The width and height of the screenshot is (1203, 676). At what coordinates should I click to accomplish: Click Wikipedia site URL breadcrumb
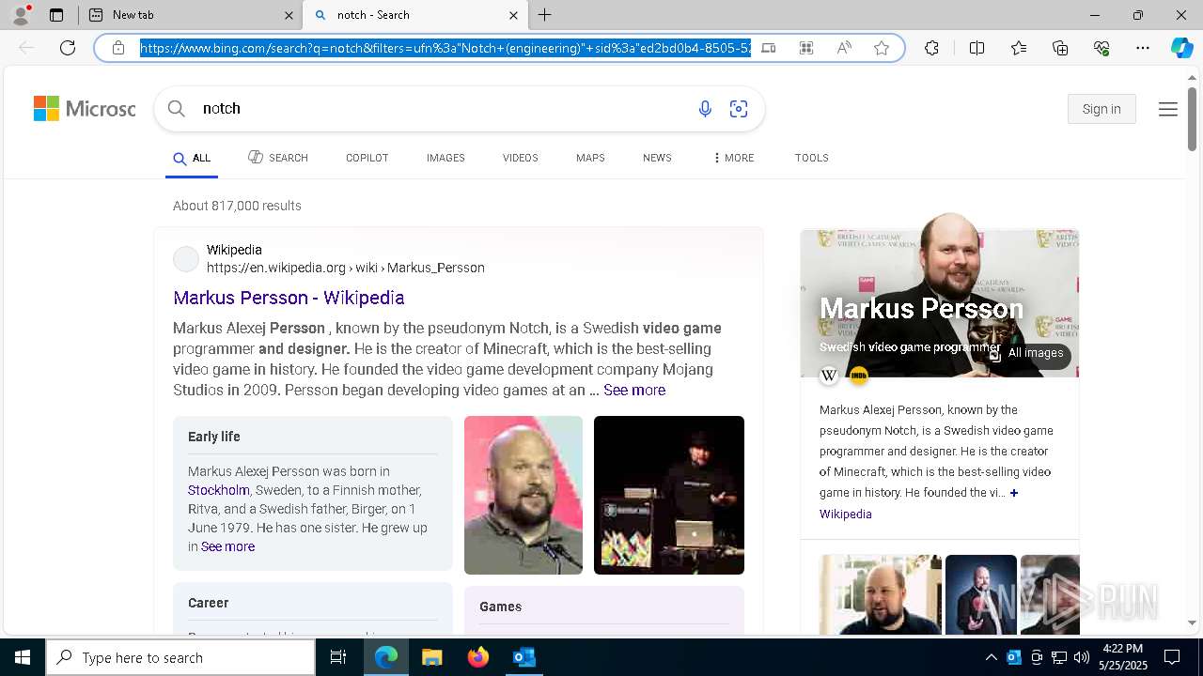tap(346, 268)
